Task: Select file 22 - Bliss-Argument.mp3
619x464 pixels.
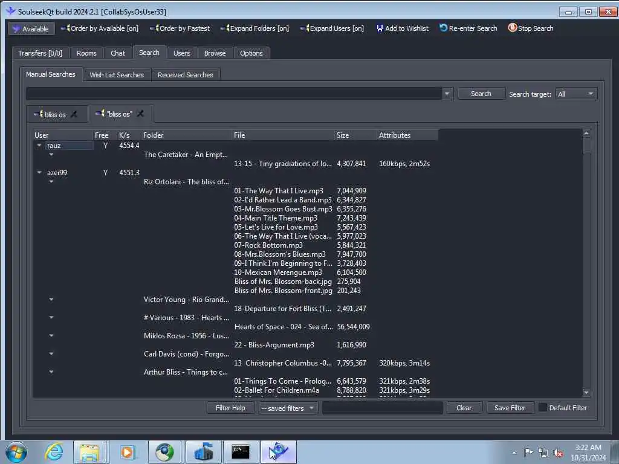Action: coord(274,345)
